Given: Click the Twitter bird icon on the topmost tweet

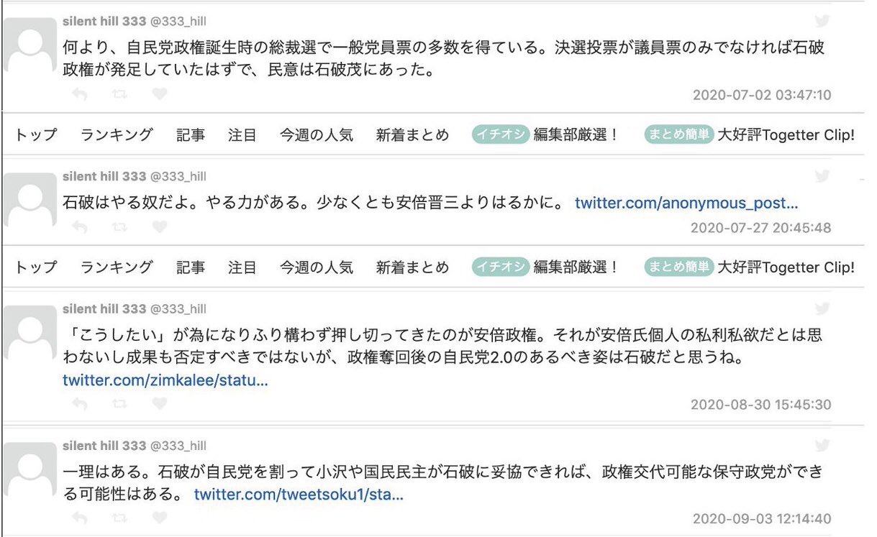Looking at the screenshot, I should (822, 20).
